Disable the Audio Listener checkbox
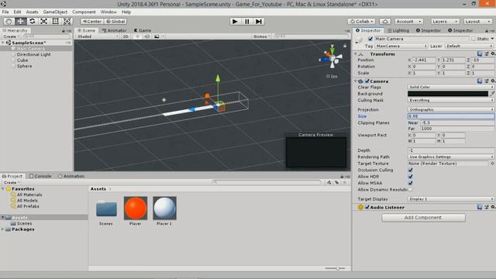 367,207
